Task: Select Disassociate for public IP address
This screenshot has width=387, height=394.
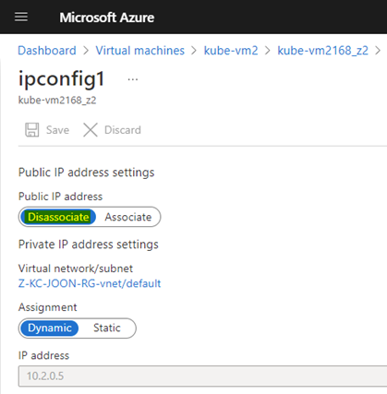Action: tap(58, 217)
